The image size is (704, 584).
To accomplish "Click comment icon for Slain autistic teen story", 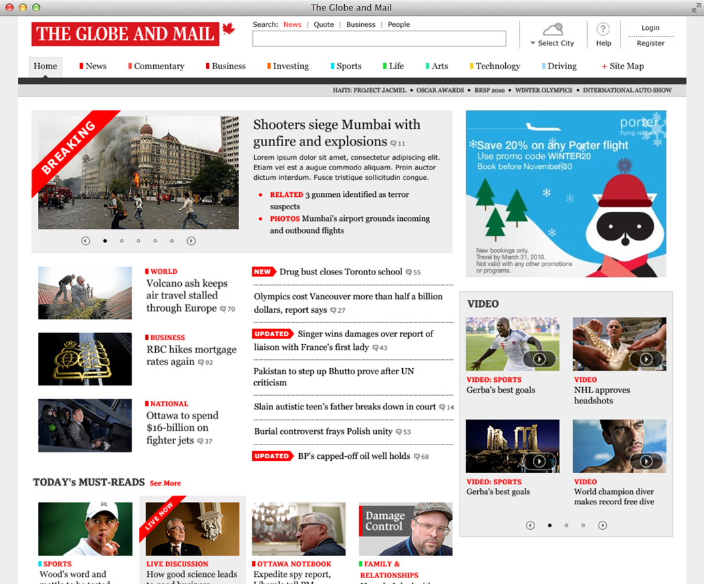I will pos(442,407).
